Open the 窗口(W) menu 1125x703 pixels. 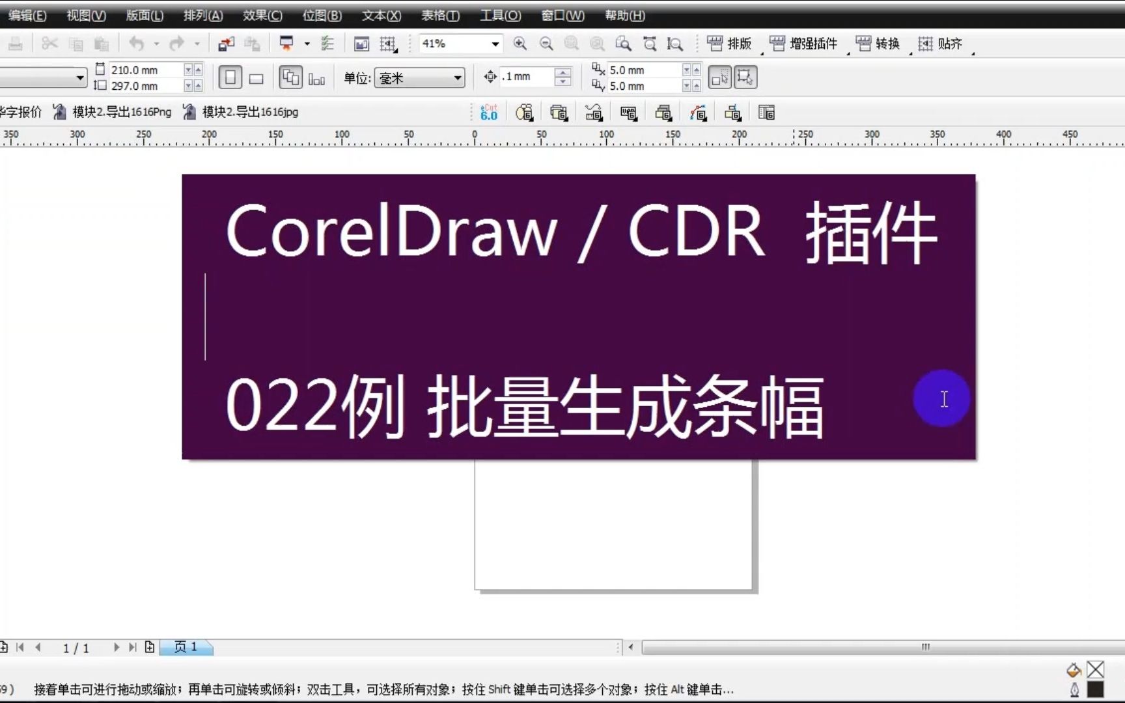(x=562, y=15)
